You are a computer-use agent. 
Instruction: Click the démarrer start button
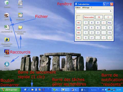point(10,90)
